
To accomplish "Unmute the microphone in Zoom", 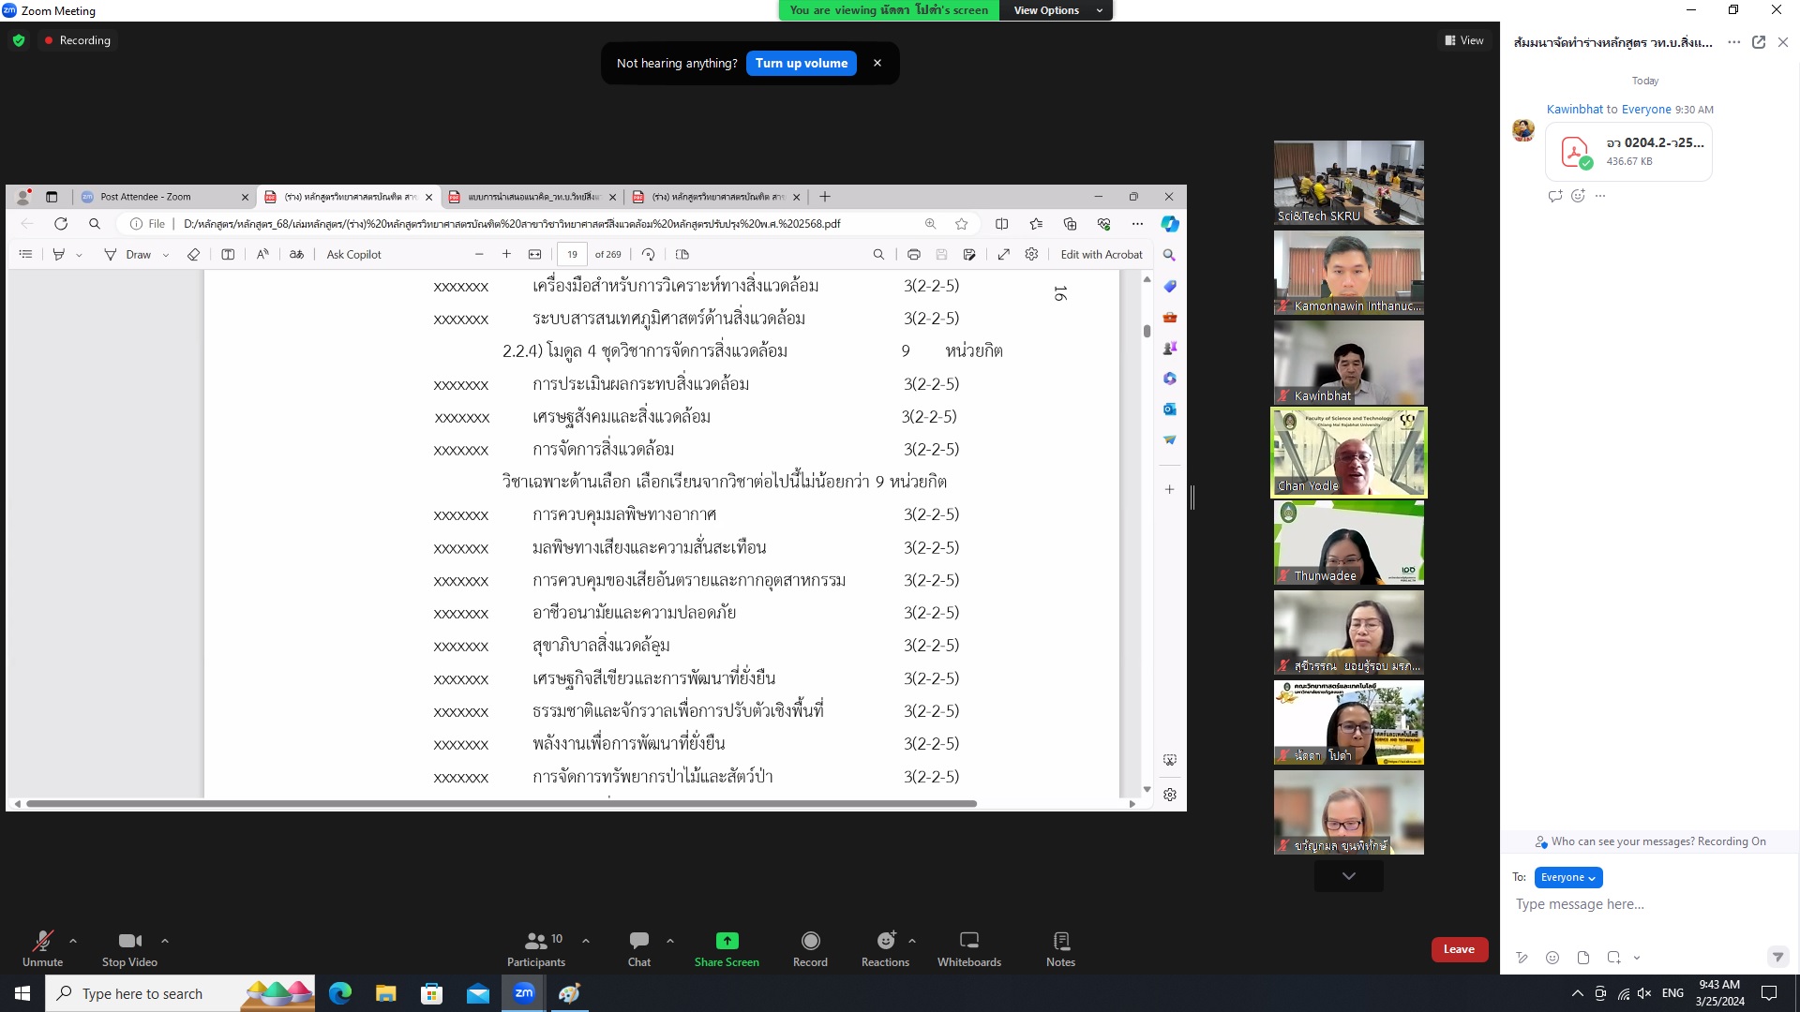I will (42, 948).
